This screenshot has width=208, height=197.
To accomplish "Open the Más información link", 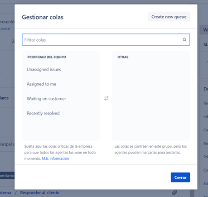I will pos(55,159).
